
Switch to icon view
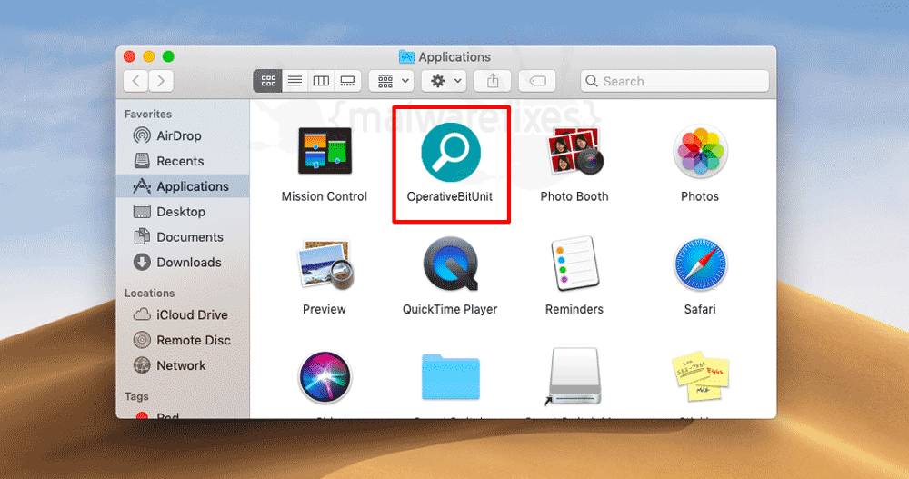coord(268,81)
